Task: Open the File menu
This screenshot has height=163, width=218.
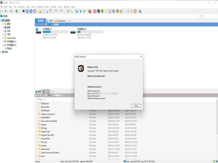Action: point(1,7)
